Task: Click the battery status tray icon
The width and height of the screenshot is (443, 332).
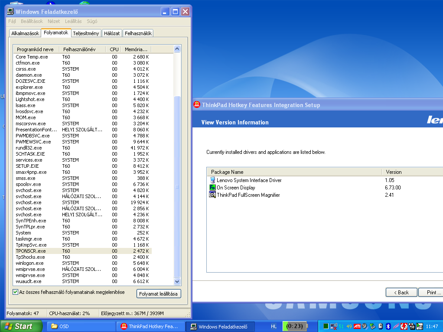Action: tap(381, 326)
